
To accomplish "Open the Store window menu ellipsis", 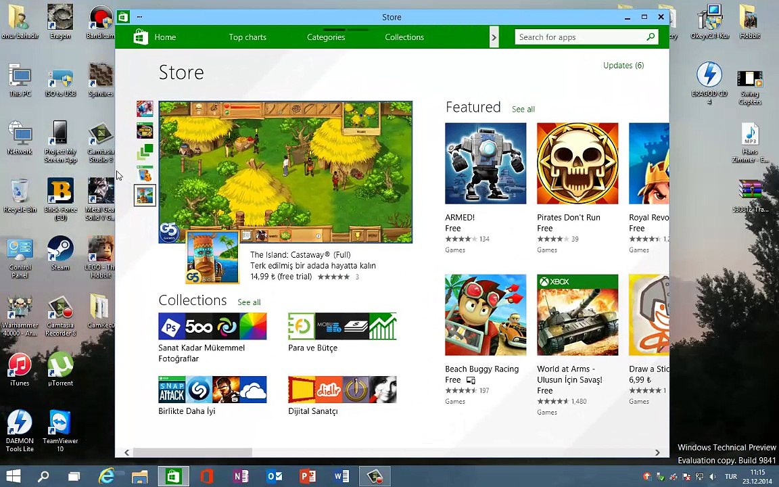I will click(x=139, y=17).
